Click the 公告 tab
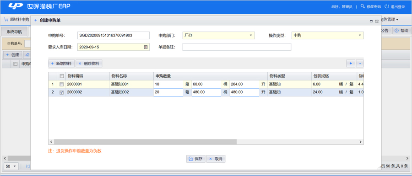The image size is (412, 176). [386, 31]
